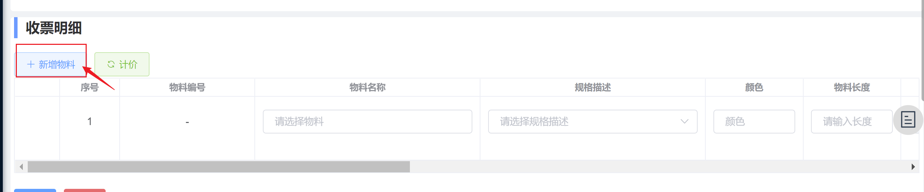Select the 序号 column header
Screen dimensions: 924x192
tap(90, 87)
